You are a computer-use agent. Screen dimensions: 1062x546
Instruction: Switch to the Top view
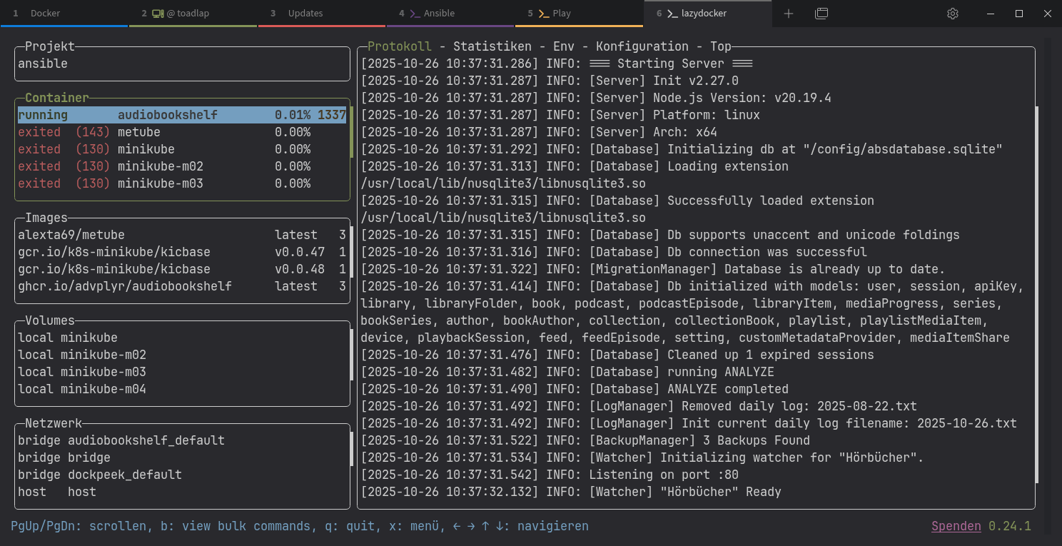(x=720, y=46)
